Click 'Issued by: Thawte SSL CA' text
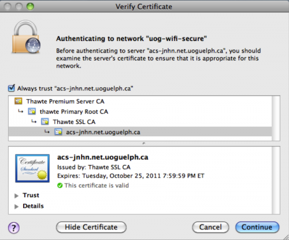289x240 pixels. (94, 167)
